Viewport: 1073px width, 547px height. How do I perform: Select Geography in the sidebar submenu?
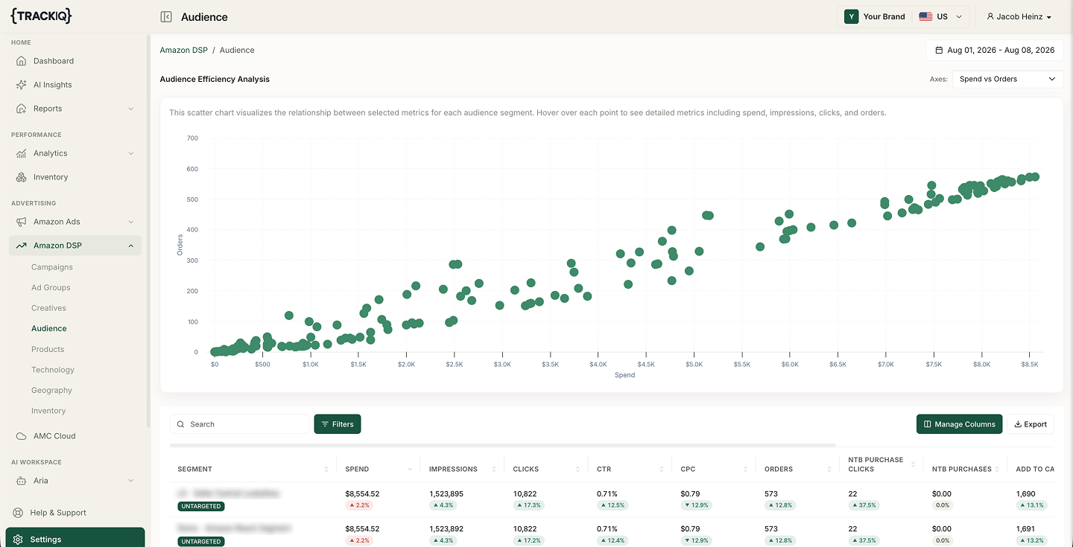click(51, 390)
